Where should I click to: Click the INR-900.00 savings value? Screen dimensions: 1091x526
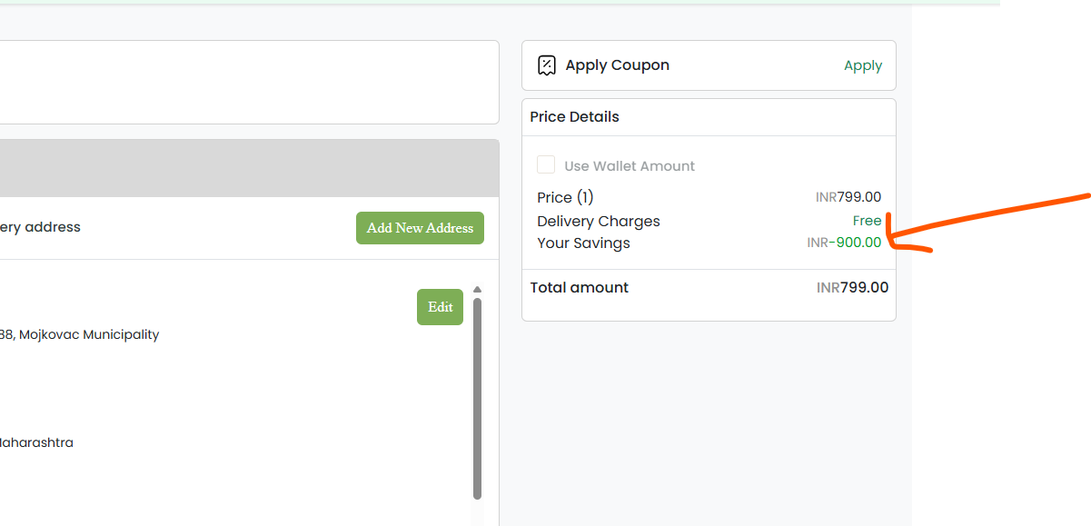(844, 243)
